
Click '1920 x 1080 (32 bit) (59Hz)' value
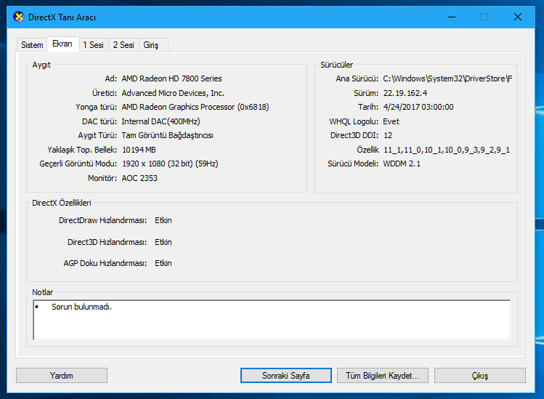(x=170, y=164)
